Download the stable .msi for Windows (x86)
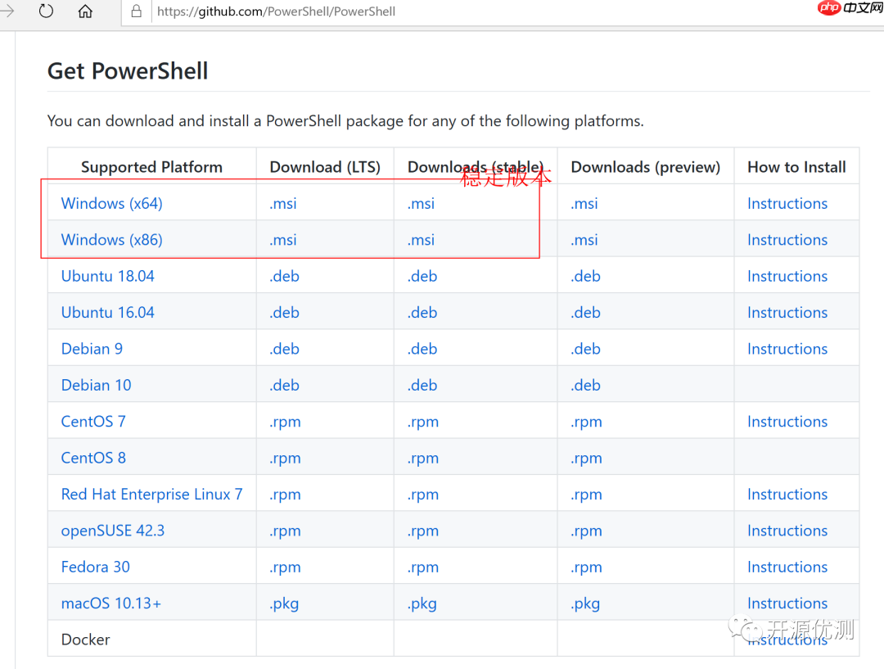Viewport: 884px width, 669px height. click(x=421, y=240)
